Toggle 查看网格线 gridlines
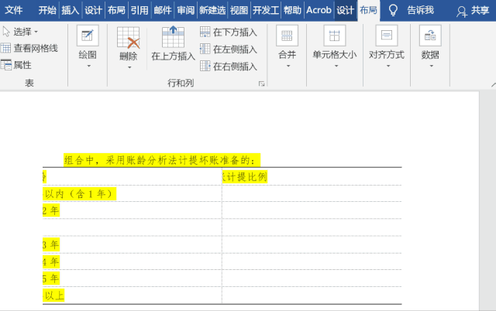 (29, 48)
